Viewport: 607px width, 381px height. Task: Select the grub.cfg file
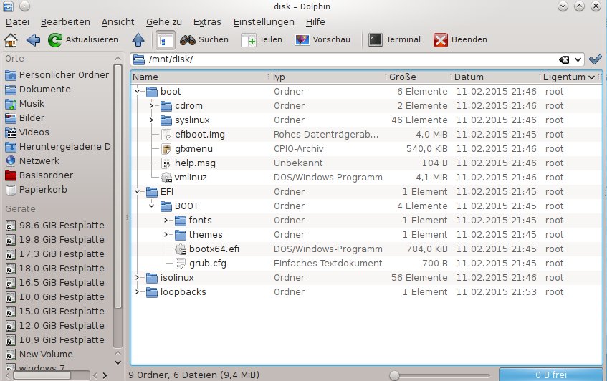[x=208, y=264]
